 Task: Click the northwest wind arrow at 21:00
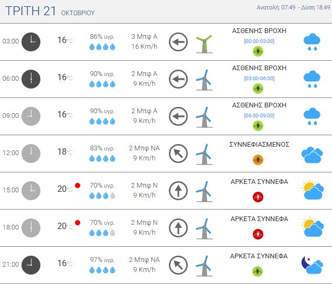tap(178, 265)
